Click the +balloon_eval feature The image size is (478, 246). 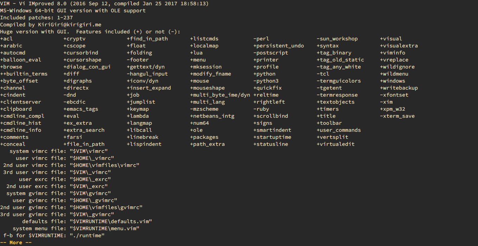click(21, 60)
